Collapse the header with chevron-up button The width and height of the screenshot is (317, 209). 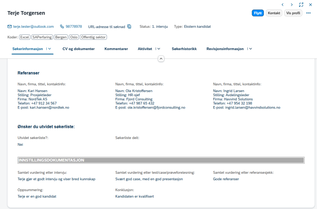[161, 59]
